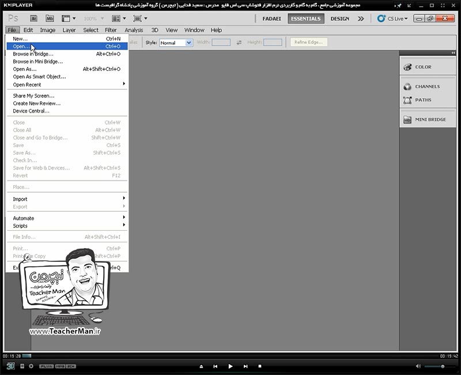Expand the Import submenu
The width and height of the screenshot is (461, 375).
pos(67,199)
